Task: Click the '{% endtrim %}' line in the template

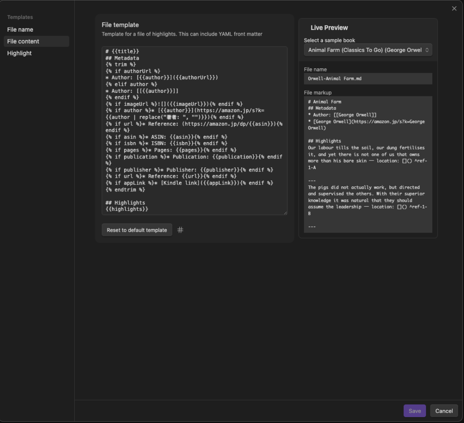Action: pyautogui.click(x=125, y=190)
